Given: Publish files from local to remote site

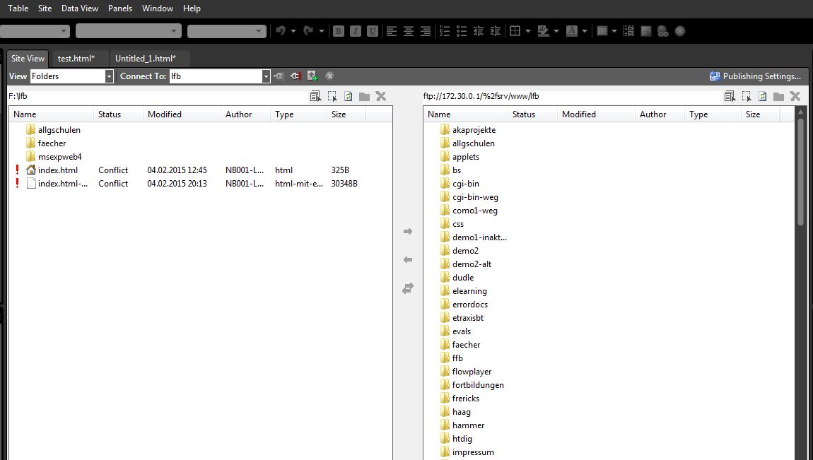Looking at the screenshot, I should pyautogui.click(x=408, y=231).
